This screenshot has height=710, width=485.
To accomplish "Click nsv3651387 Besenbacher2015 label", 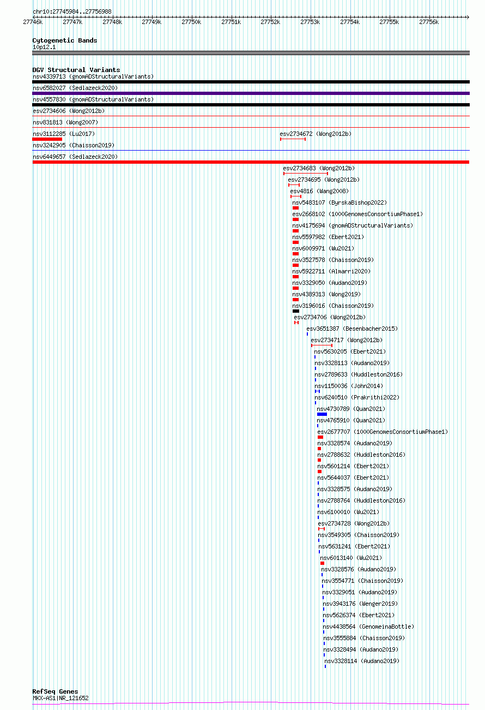I will tap(352, 329).
